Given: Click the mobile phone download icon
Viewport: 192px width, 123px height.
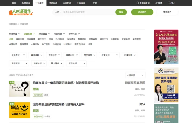Looking at the screenshot, I should pos(138,3).
